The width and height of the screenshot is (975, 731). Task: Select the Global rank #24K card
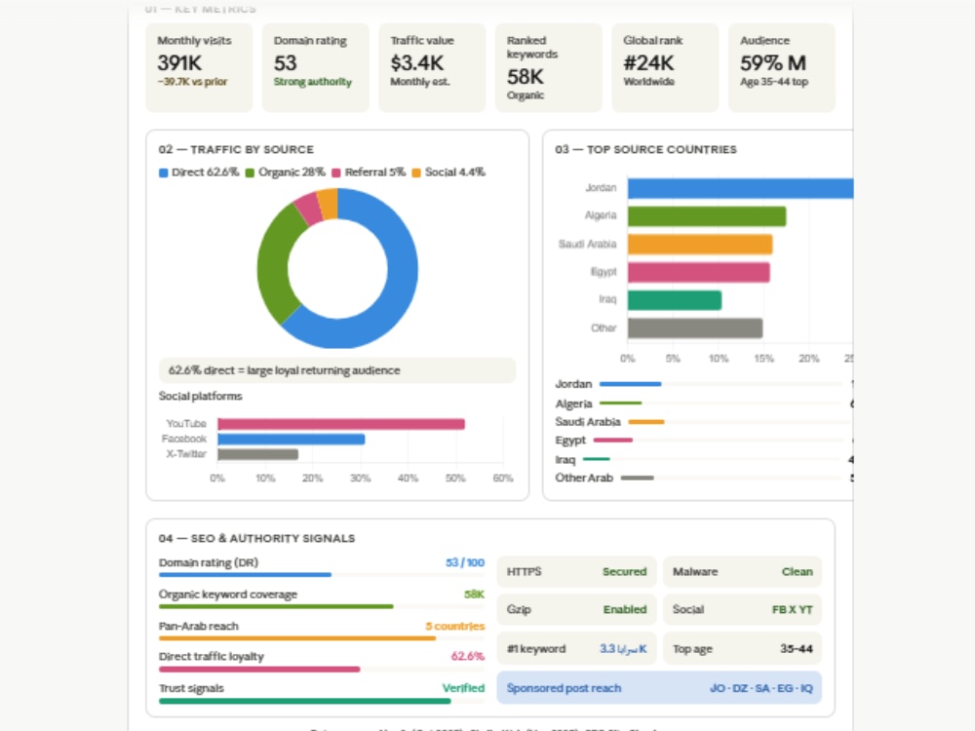click(665, 68)
